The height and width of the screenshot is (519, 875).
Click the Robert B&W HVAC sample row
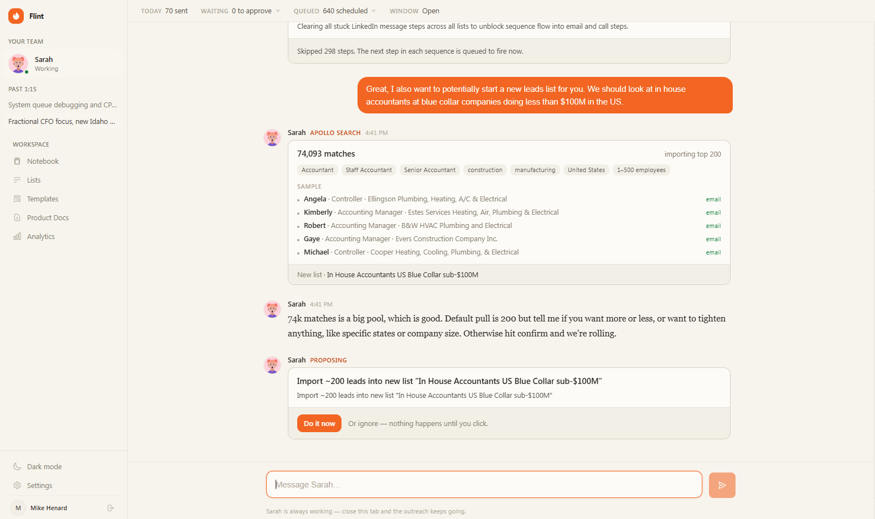pyautogui.click(x=509, y=226)
